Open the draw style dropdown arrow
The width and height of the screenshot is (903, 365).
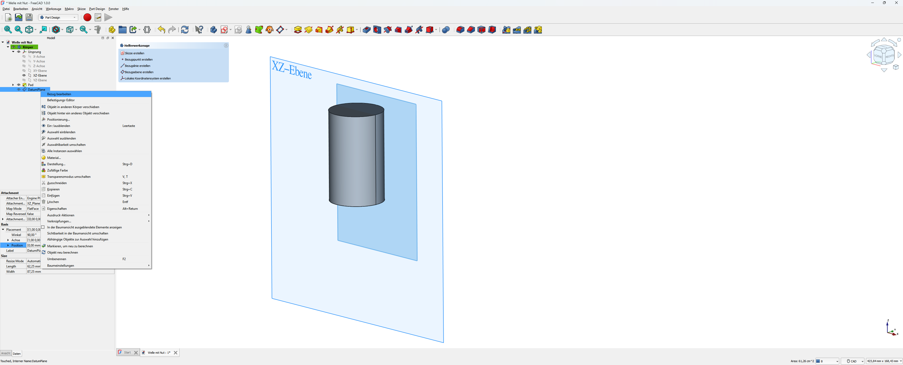[x=62, y=30]
